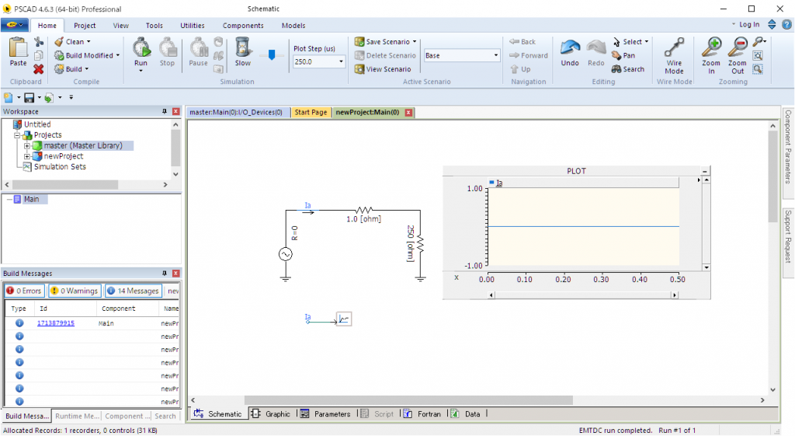This screenshot has width=795, height=436.
Task: Run the simulation
Action: coord(141,52)
